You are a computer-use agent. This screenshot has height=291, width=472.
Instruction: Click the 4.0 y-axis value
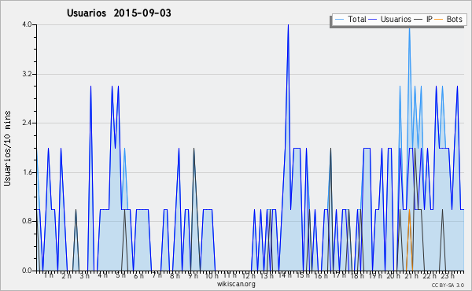(x=27, y=24)
